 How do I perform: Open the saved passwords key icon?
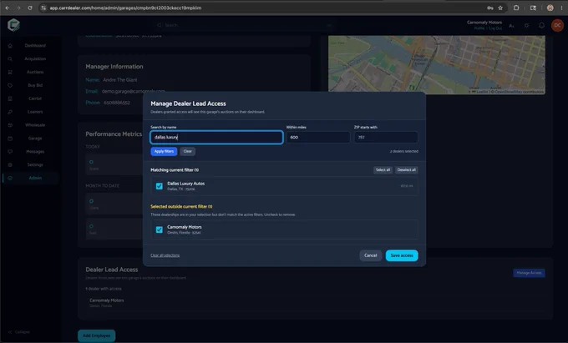[x=490, y=8]
